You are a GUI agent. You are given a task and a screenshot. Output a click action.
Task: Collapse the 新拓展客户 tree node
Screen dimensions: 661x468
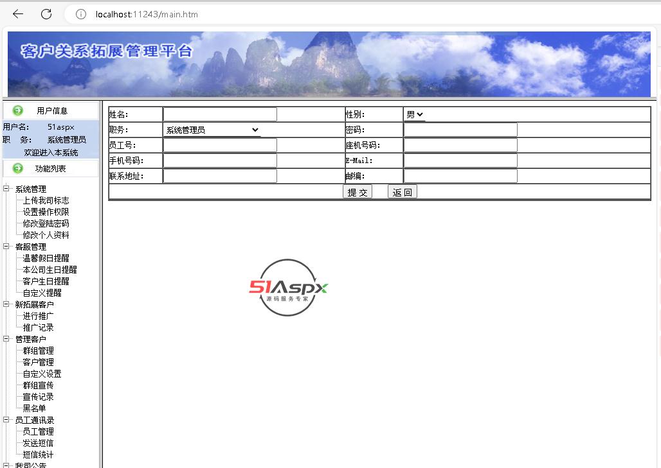(6, 304)
